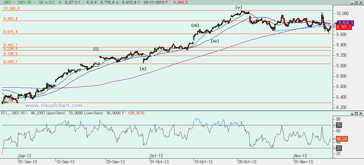Maximize the RSI indicator panel
364x165 pixels.
357,113
